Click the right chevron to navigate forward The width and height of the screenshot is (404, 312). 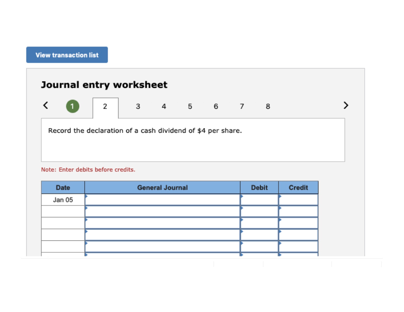pos(346,105)
